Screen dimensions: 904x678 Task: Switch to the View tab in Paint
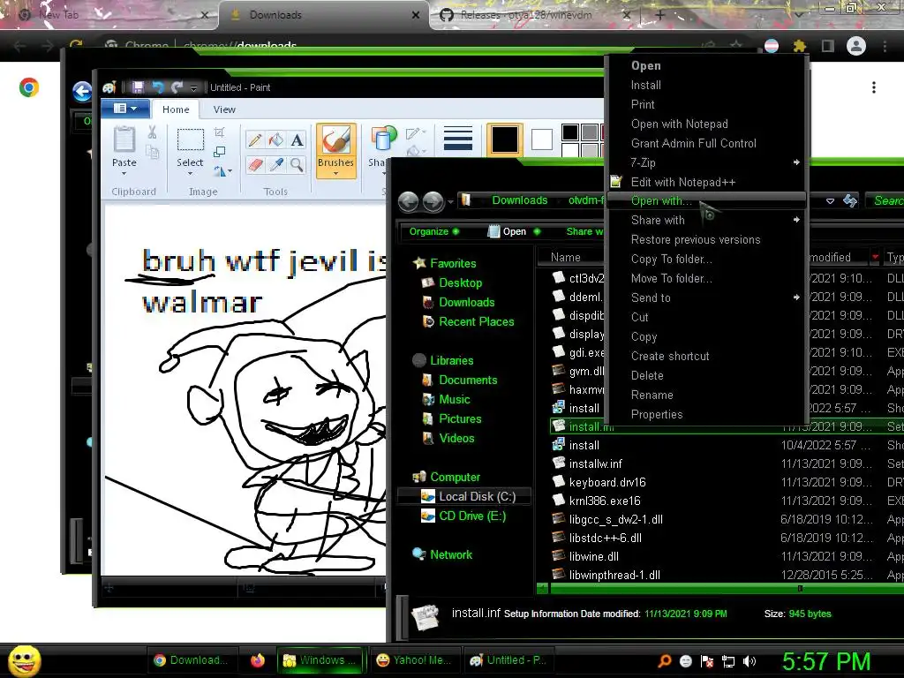click(224, 109)
